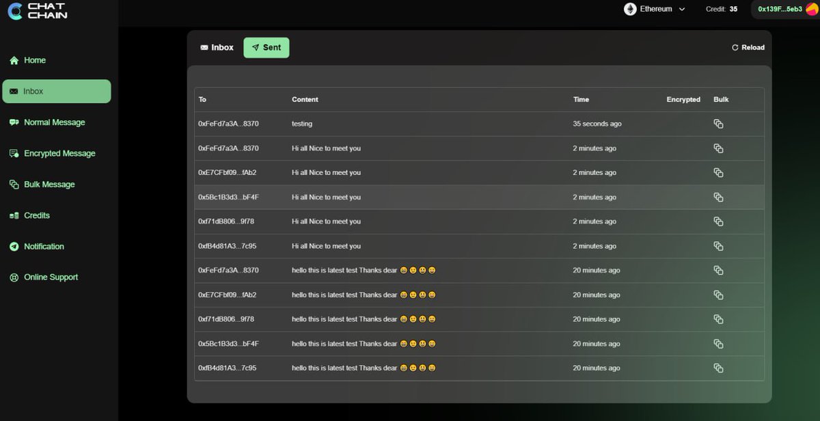Viewport: 820px width, 421px height.
Task: Click recipient 0xfB4d81A3...7c95 in 'hello' row
Action: (228, 368)
